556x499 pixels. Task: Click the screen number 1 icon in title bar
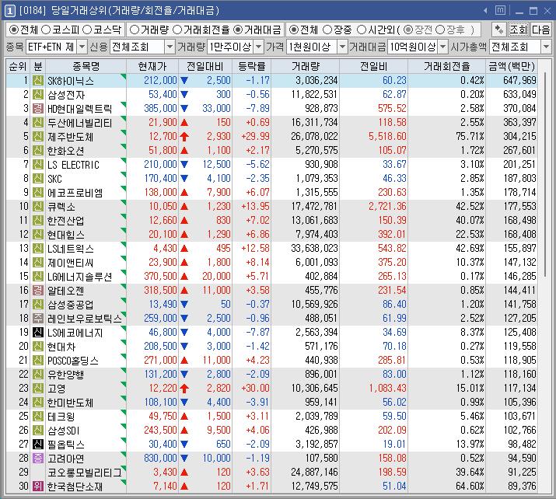coord(9,11)
